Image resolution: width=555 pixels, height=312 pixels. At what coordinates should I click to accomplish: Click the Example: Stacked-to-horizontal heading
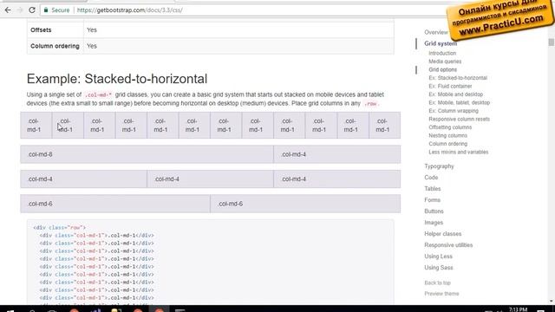coord(117,79)
